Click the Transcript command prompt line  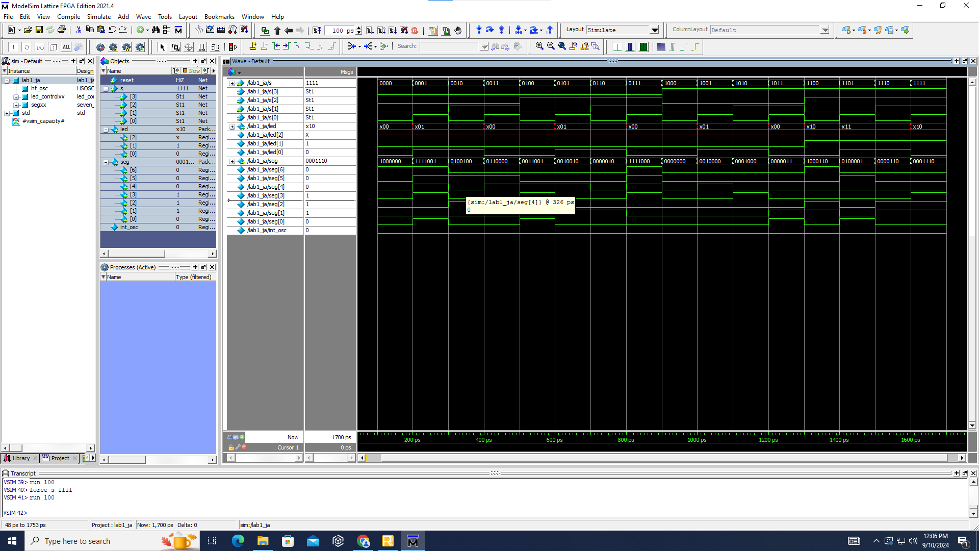[484, 513]
